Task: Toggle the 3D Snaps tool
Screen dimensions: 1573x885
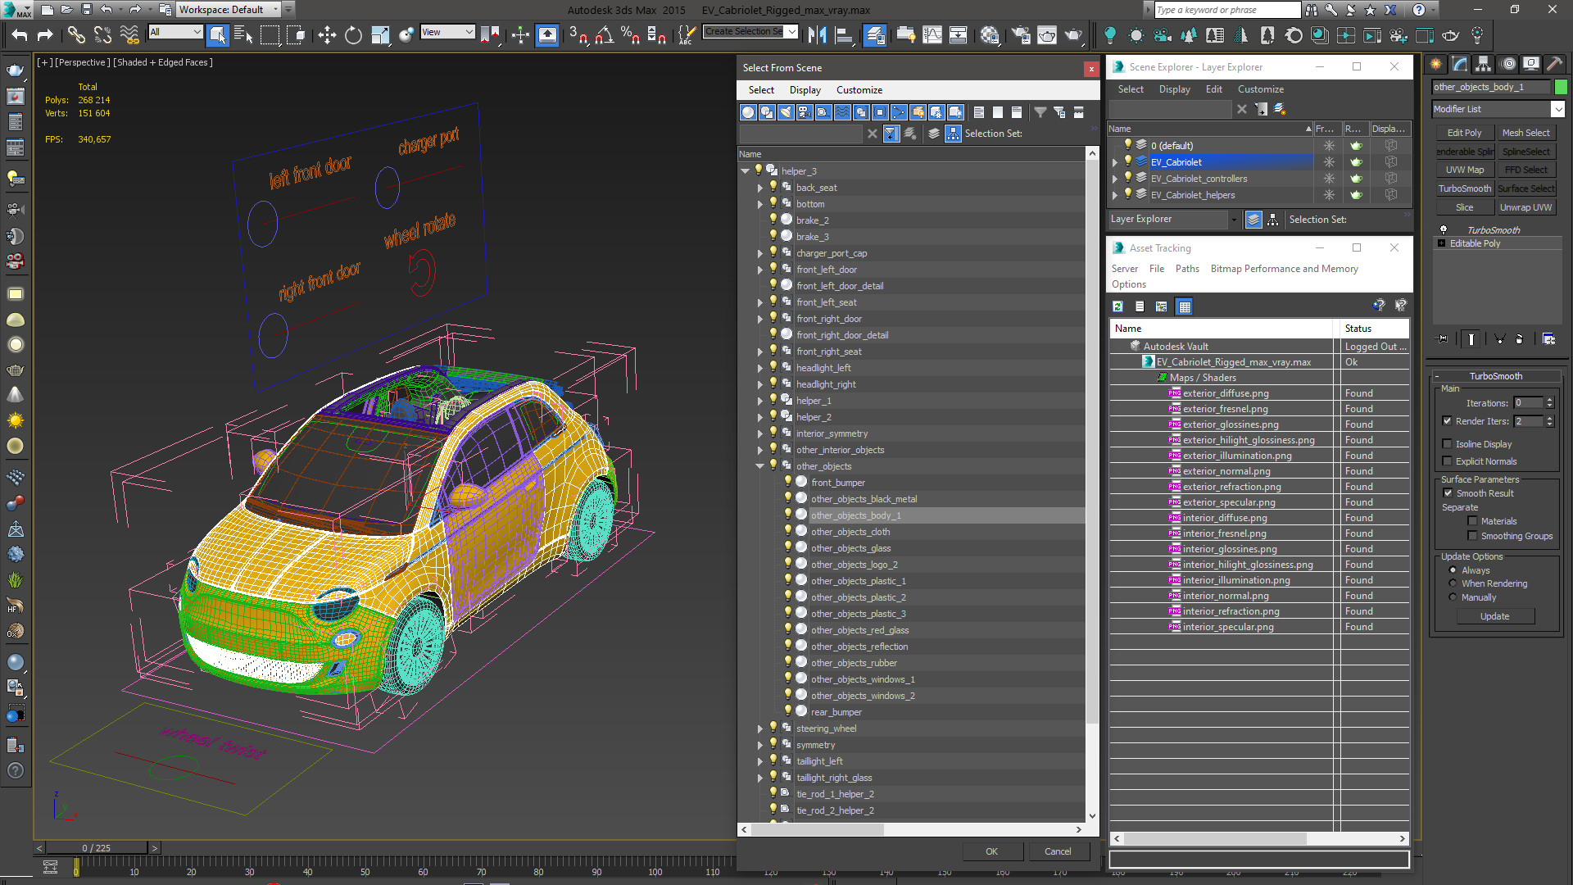Action: pyautogui.click(x=578, y=34)
